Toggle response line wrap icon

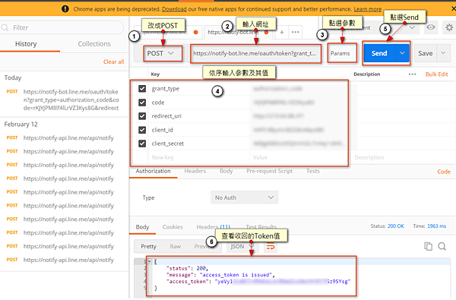coord(271,247)
